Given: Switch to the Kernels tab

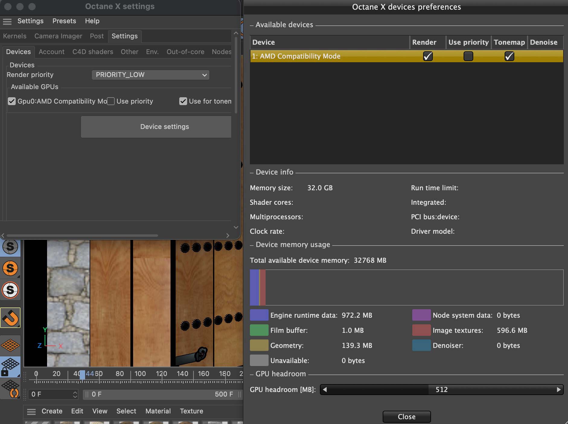Looking at the screenshot, I should (15, 36).
